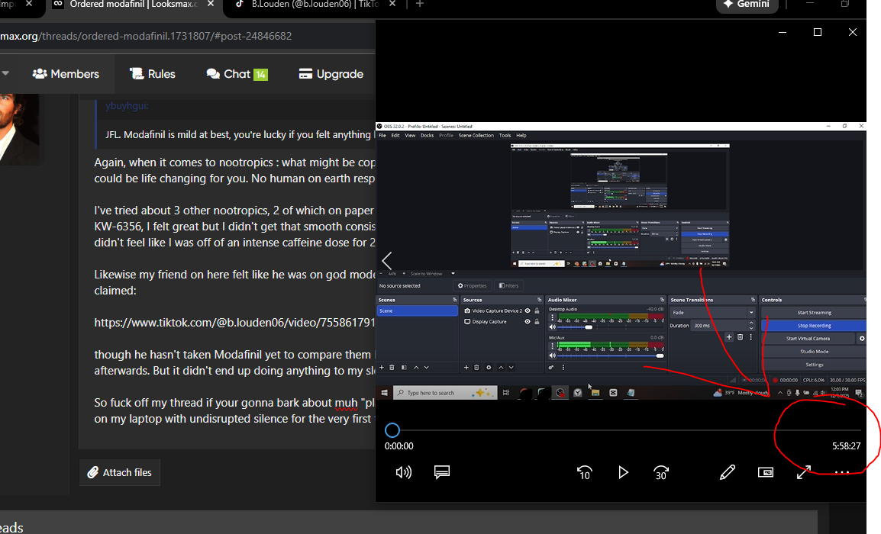Click the video seek slider handle
The height and width of the screenshot is (534, 881).
point(392,430)
